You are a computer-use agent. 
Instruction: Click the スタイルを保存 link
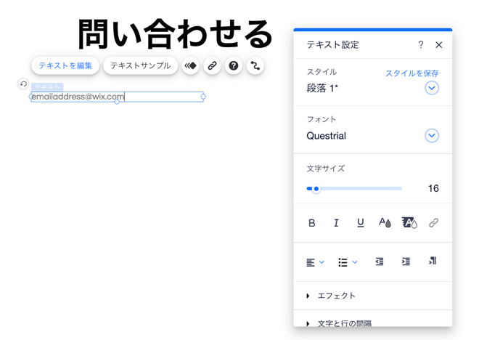click(412, 73)
